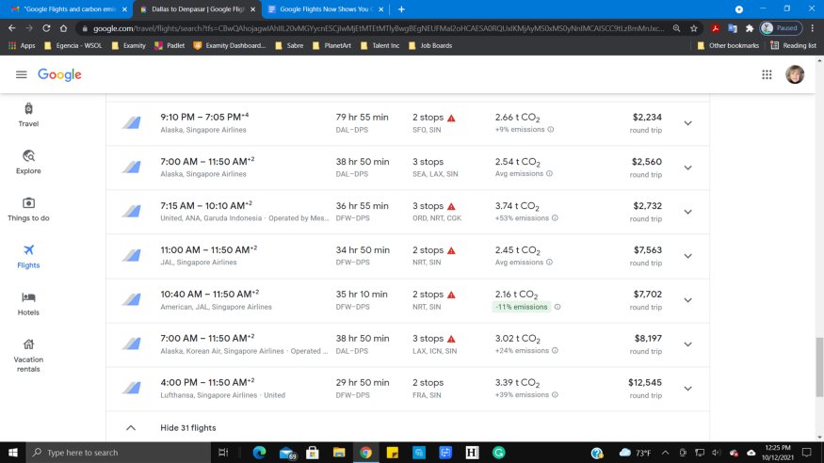This screenshot has width=824, height=463.
Task: Click the browser home button
Action: pyautogui.click(x=64, y=28)
